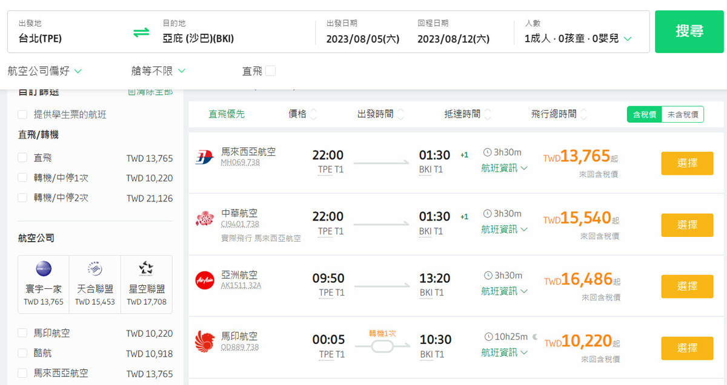Expand 航班資訊 for Malaysia Airlines MH069
Image resolution: width=727 pixels, height=385 pixels.
505,168
